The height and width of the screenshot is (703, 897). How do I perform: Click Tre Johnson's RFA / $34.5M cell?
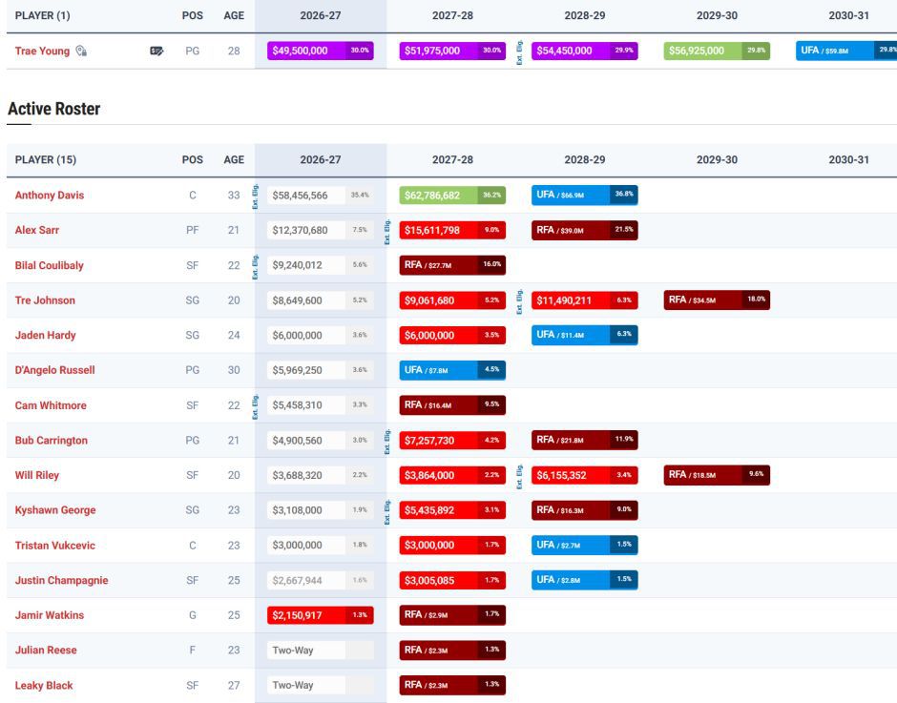(x=717, y=300)
